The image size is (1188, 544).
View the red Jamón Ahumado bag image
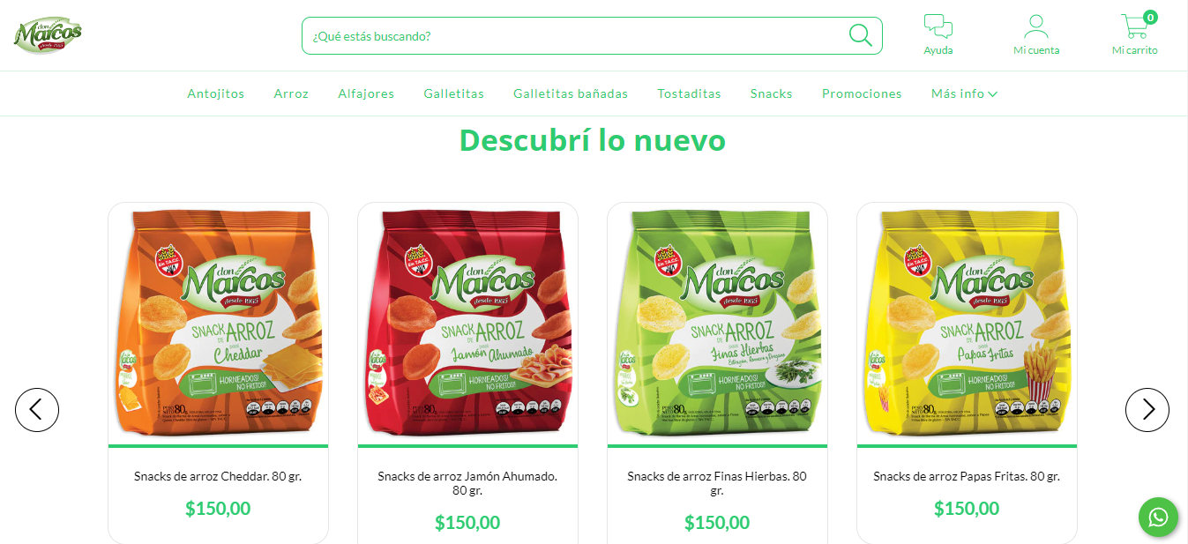pos(467,323)
